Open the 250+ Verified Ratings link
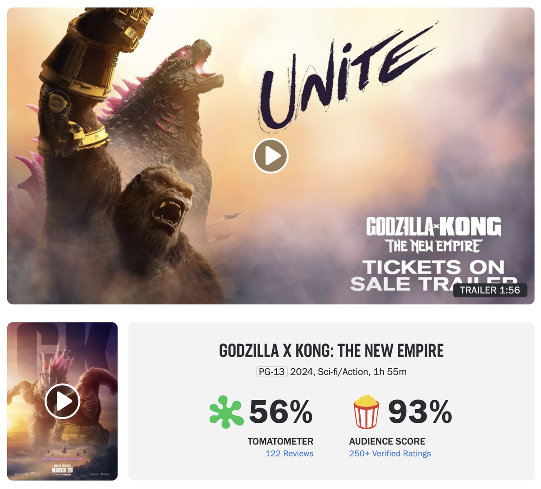This screenshot has width=541, height=489. click(x=390, y=453)
